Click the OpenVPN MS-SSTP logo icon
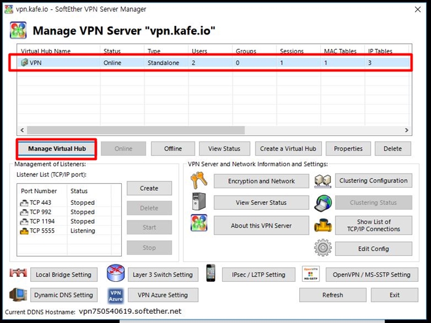This screenshot has width=431, height=323. (310, 274)
